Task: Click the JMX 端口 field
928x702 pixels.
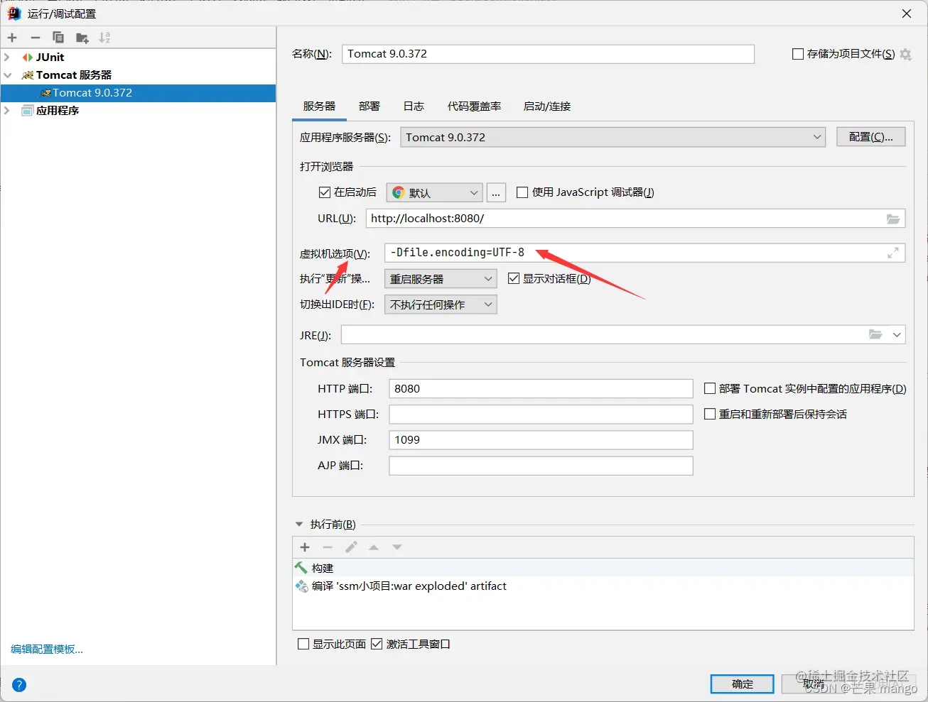Action: click(541, 439)
